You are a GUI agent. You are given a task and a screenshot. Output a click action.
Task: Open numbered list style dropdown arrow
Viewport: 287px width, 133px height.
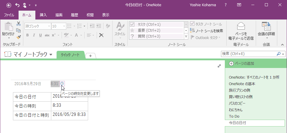(84, 26)
